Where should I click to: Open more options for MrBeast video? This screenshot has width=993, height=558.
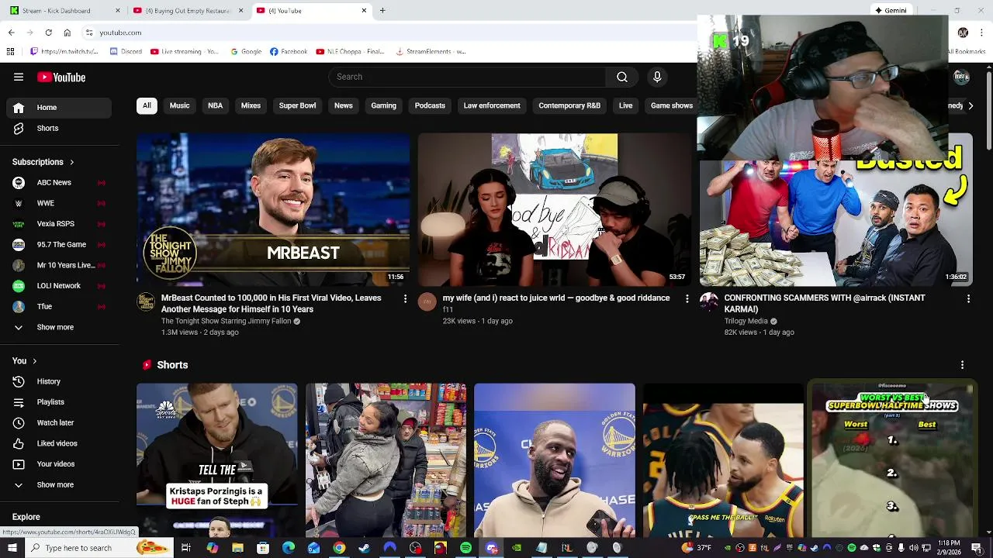point(405,298)
